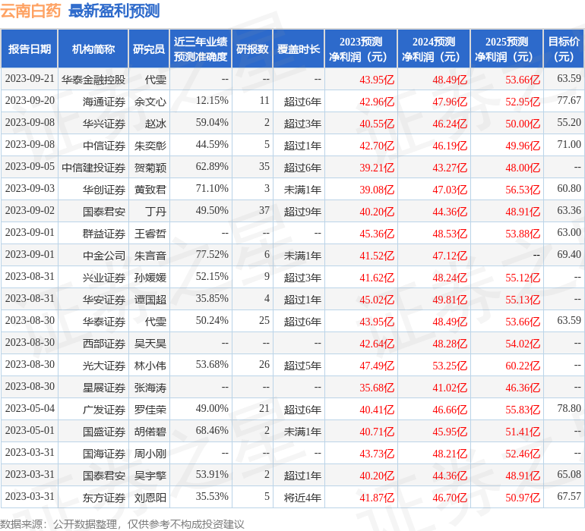Click accuracy value 62.89%

pyautogui.click(x=212, y=167)
